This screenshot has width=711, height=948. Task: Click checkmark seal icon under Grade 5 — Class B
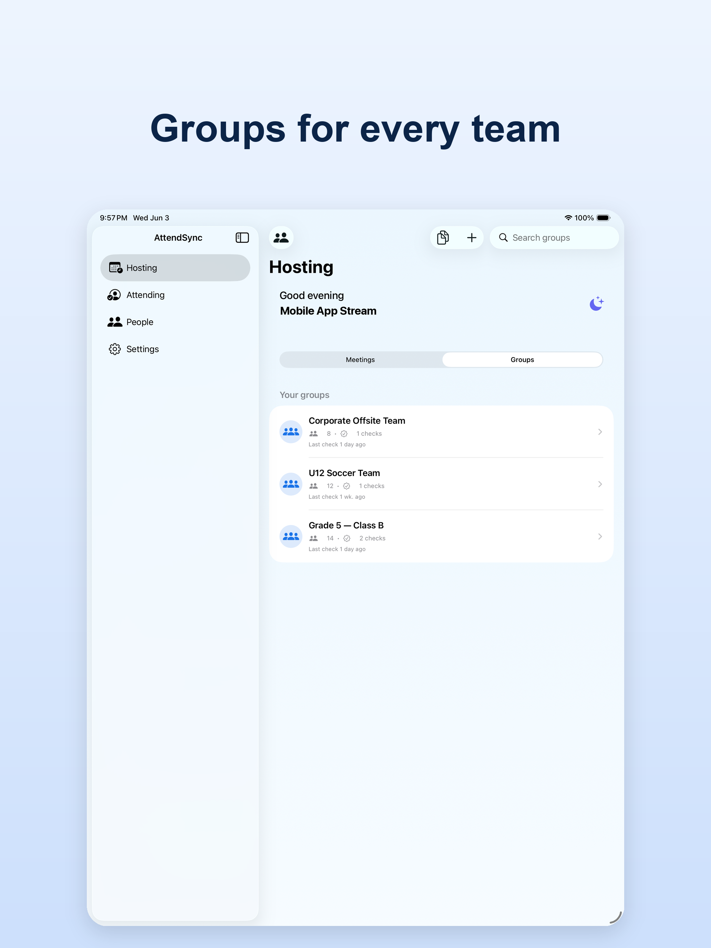347,538
